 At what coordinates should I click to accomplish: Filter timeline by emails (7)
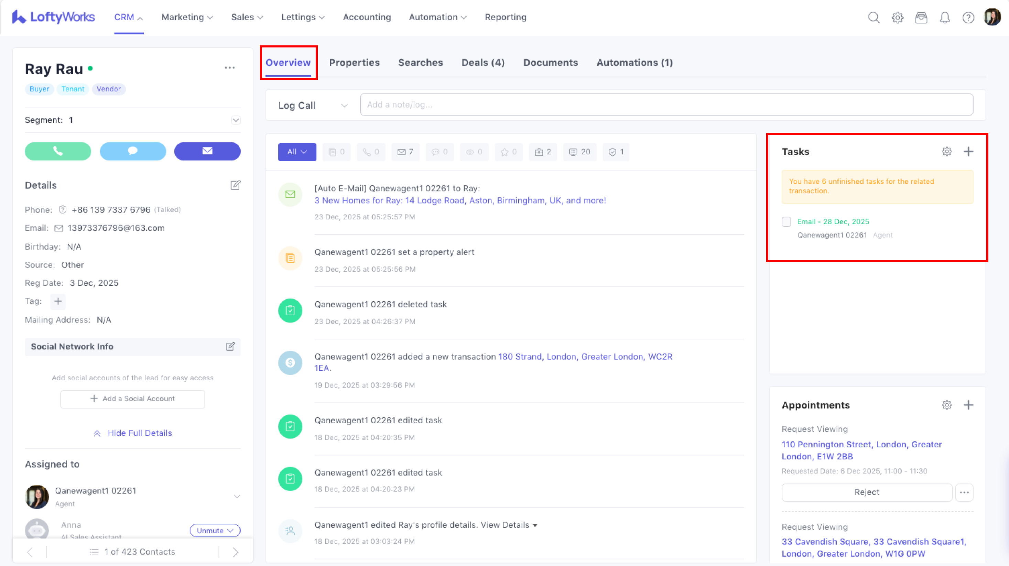point(405,152)
